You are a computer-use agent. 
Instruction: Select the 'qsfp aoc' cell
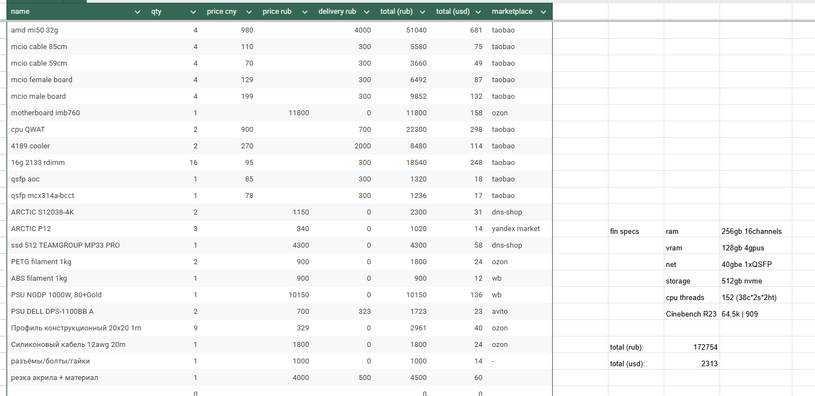coord(76,179)
